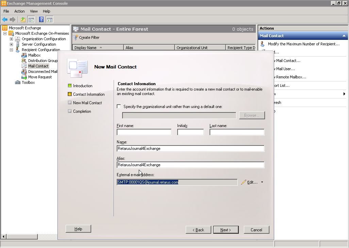Open the View menu
The height and width of the screenshot is (248, 349).
tap(34, 11)
